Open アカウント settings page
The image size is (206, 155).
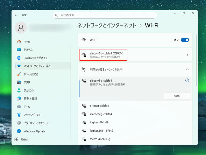[43, 90]
